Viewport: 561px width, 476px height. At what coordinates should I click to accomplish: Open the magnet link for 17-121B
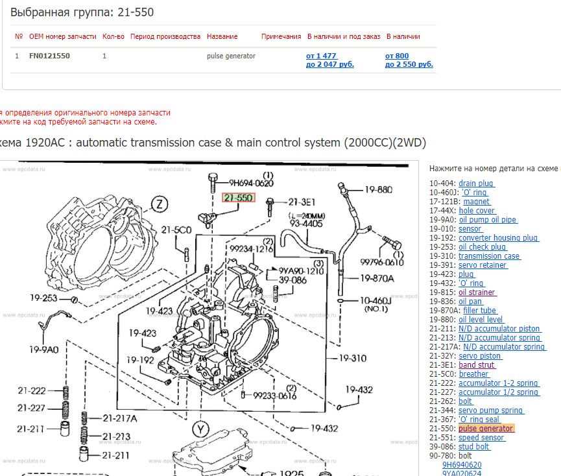(x=475, y=201)
